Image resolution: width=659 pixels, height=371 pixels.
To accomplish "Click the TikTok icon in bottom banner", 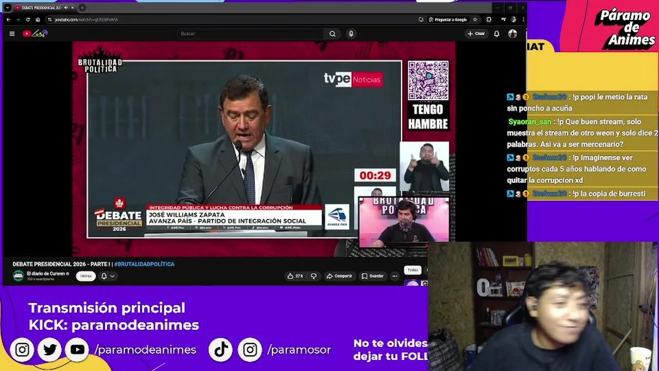I will [x=221, y=350].
